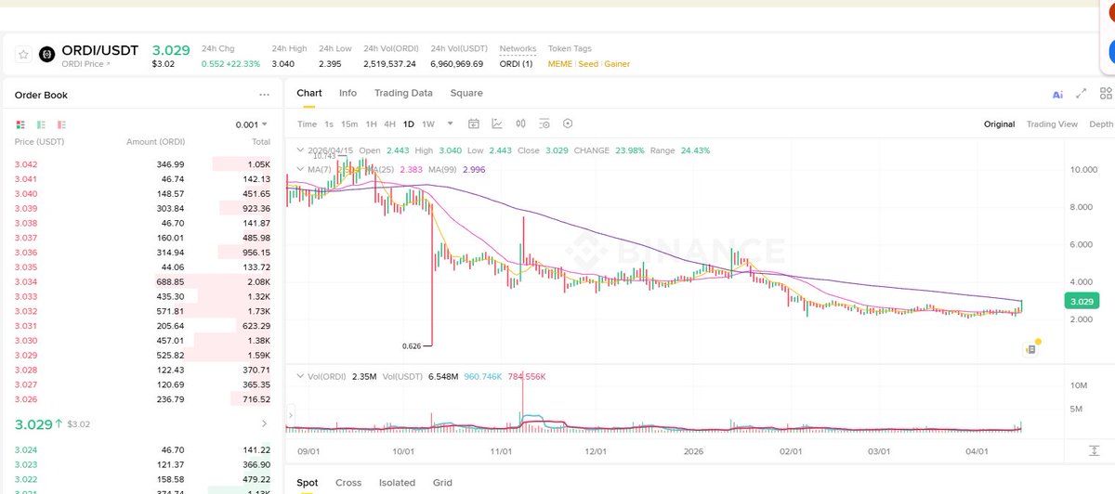Select the 1D time interval
The height and width of the screenshot is (494, 1115).
click(408, 123)
